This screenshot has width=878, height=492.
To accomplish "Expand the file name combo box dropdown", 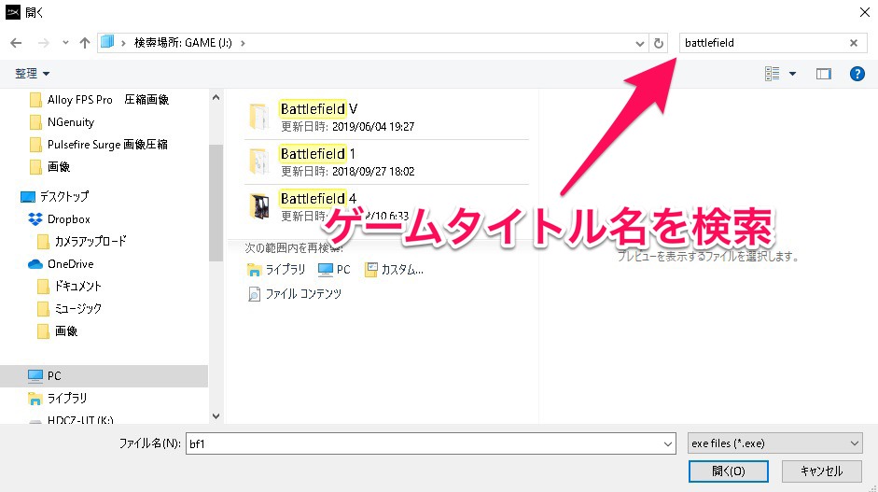I will 667,443.
